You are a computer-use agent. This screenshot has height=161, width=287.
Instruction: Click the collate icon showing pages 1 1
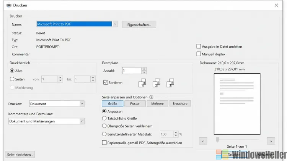[x=142, y=83]
